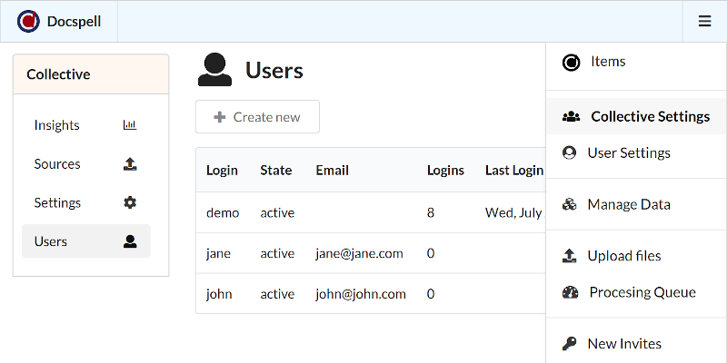Click the Sources upload icon
The width and height of the screenshot is (727, 363).
[129, 164]
